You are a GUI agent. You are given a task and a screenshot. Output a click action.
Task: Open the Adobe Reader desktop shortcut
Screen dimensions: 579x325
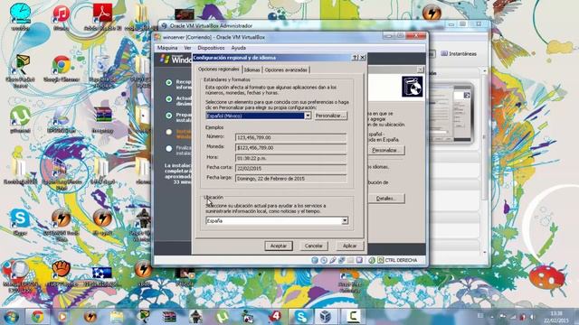[x=102, y=17]
